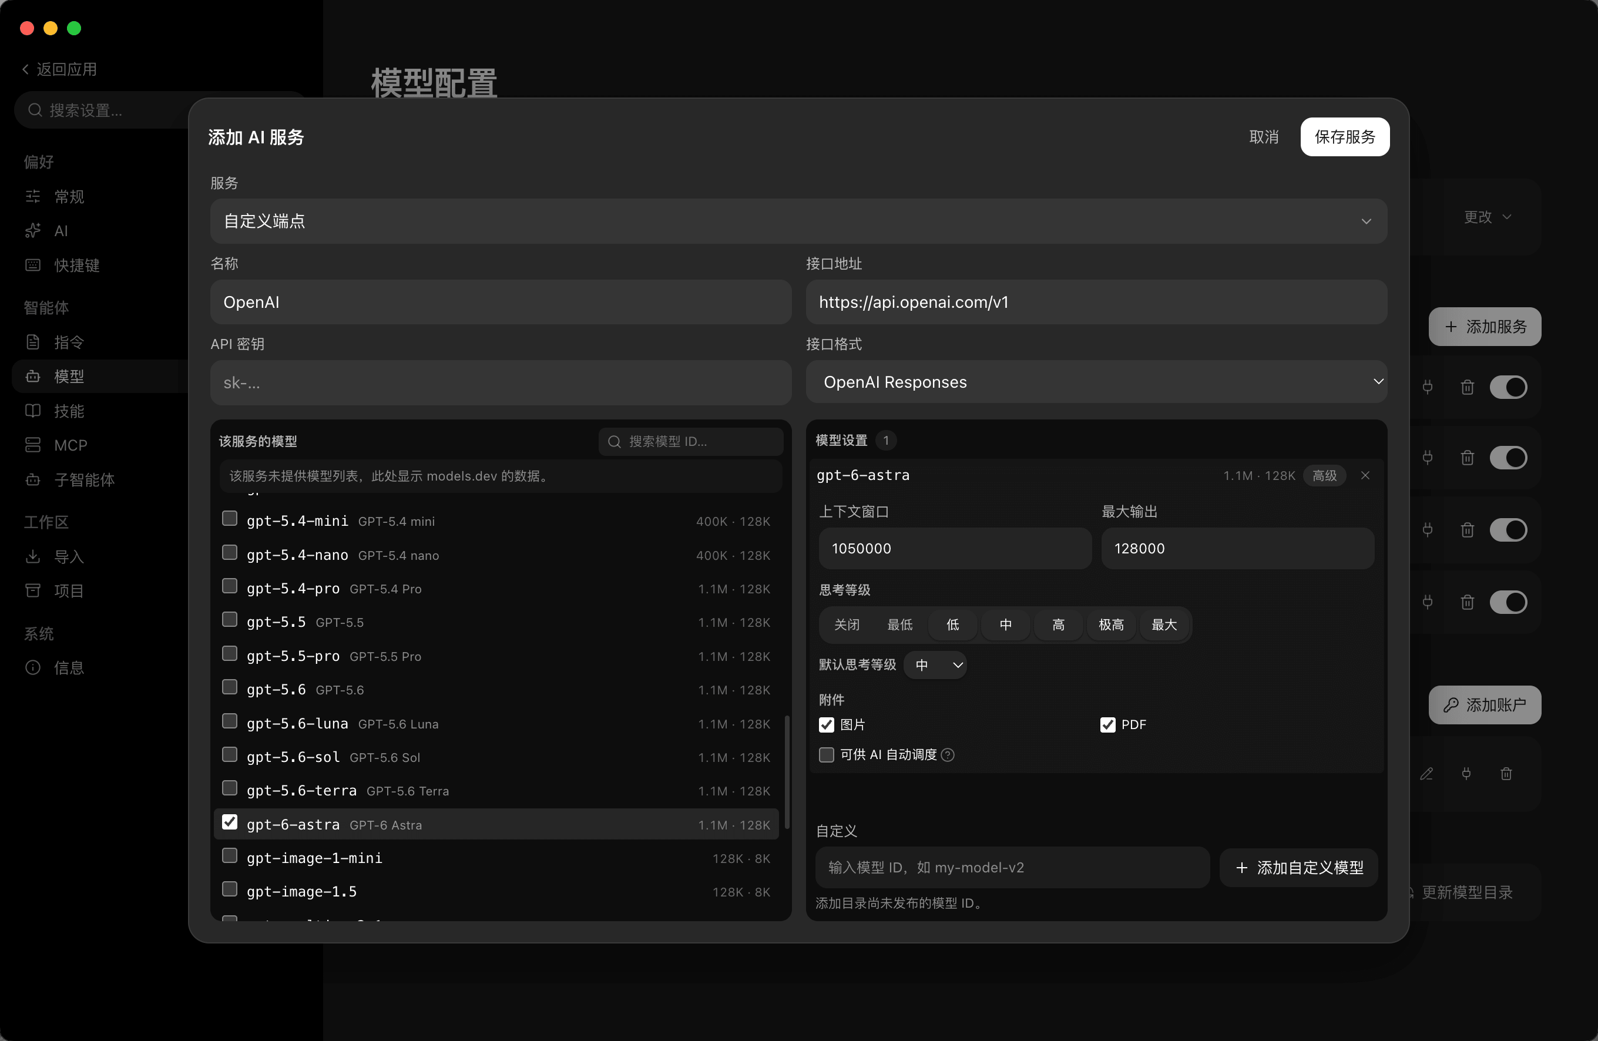
Task: Remove gpt-6-astra from model settings
Action: coord(1365,475)
